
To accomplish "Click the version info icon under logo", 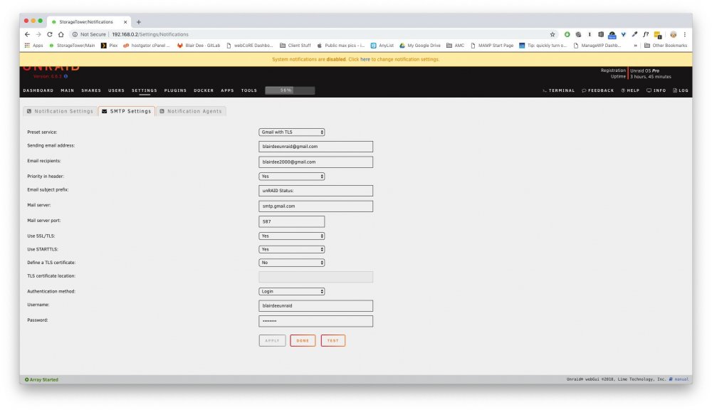I will pyautogui.click(x=66, y=76).
